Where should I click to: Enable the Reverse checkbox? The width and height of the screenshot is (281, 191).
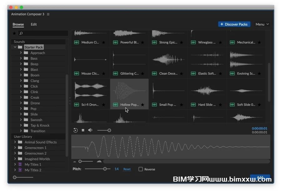coord(141,169)
